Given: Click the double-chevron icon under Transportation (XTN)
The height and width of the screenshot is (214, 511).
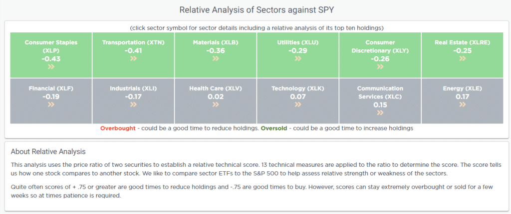Looking at the screenshot, I should tap(133, 59).
